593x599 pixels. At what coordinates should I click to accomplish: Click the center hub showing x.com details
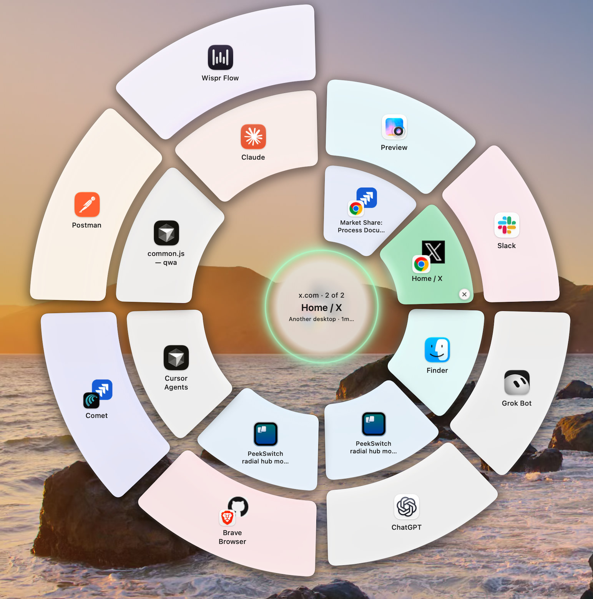click(x=322, y=307)
